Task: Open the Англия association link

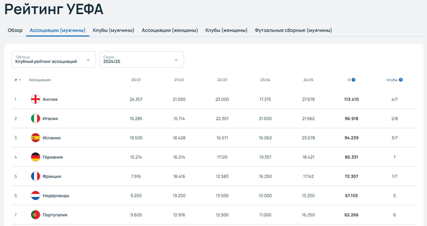Action: click(50, 99)
